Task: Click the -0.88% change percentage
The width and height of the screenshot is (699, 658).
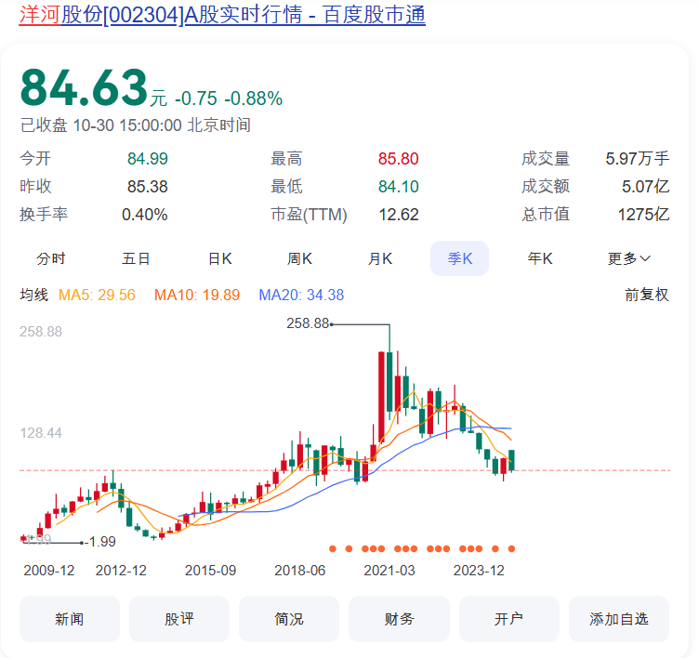Action: pyautogui.click(x=253, y=99)
